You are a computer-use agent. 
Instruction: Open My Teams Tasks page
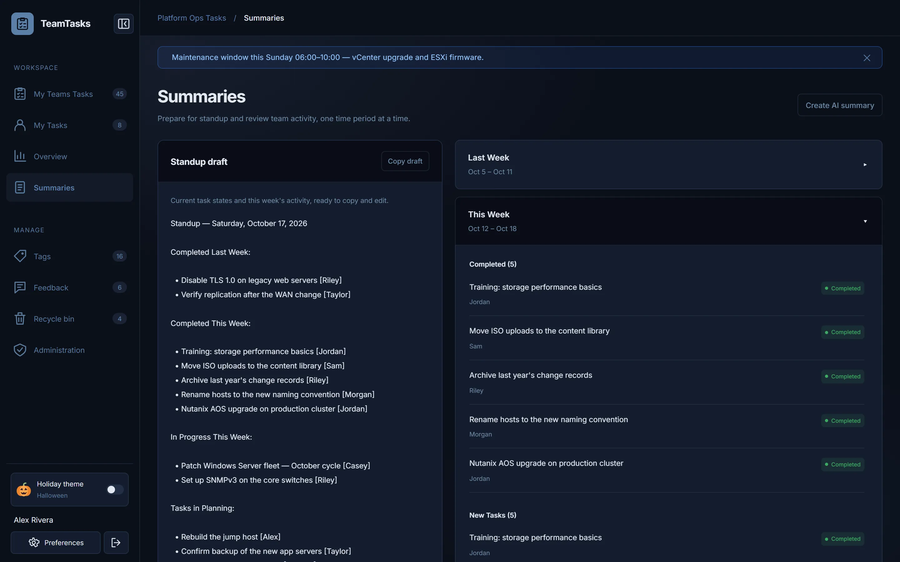click(x=70, y=94)
